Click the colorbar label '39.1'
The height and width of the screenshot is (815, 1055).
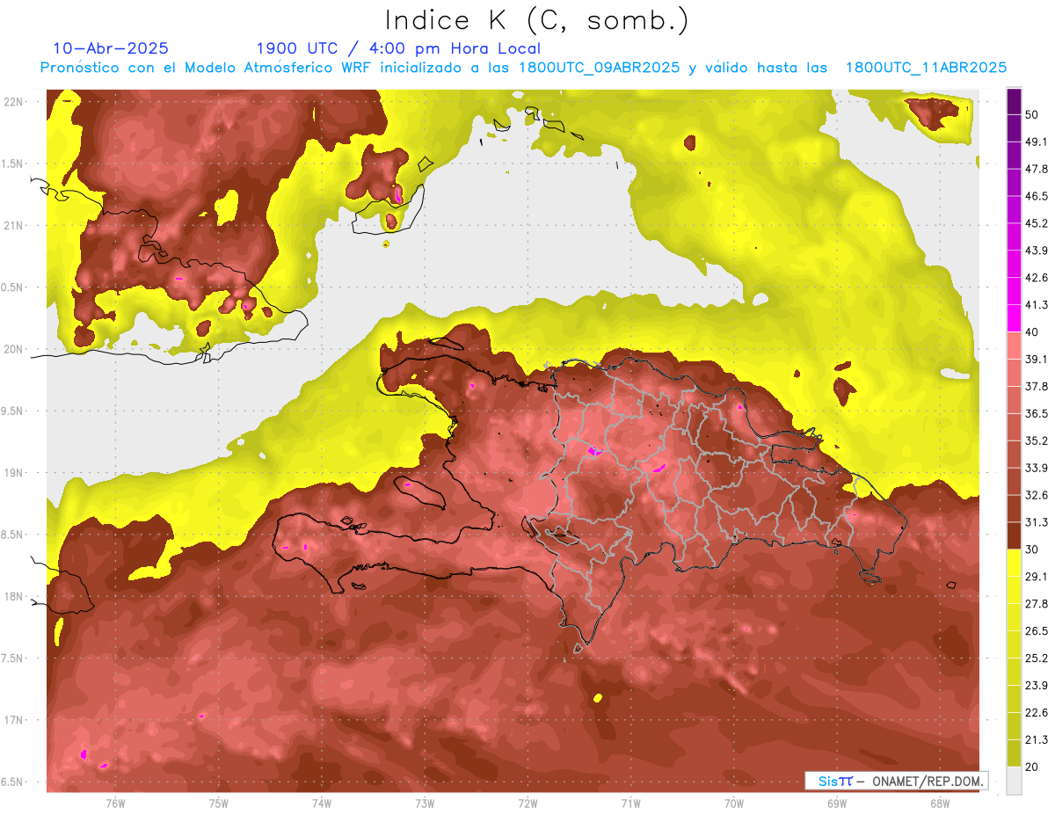pos(1036,360)
